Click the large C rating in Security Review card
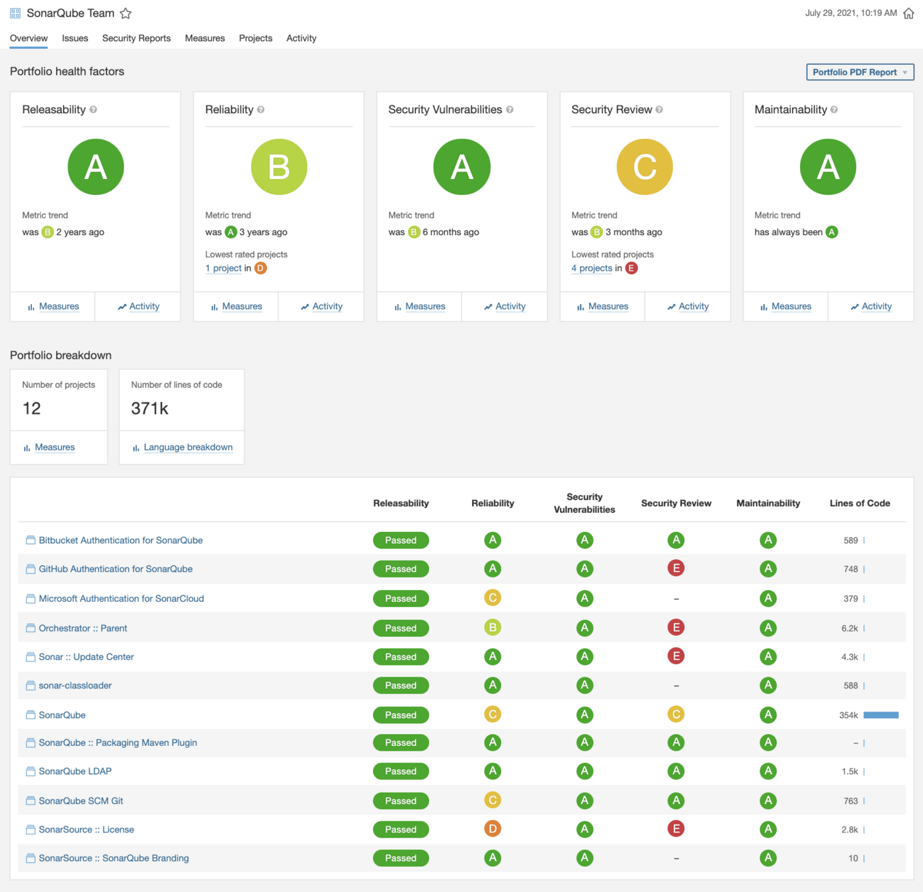 645,167
